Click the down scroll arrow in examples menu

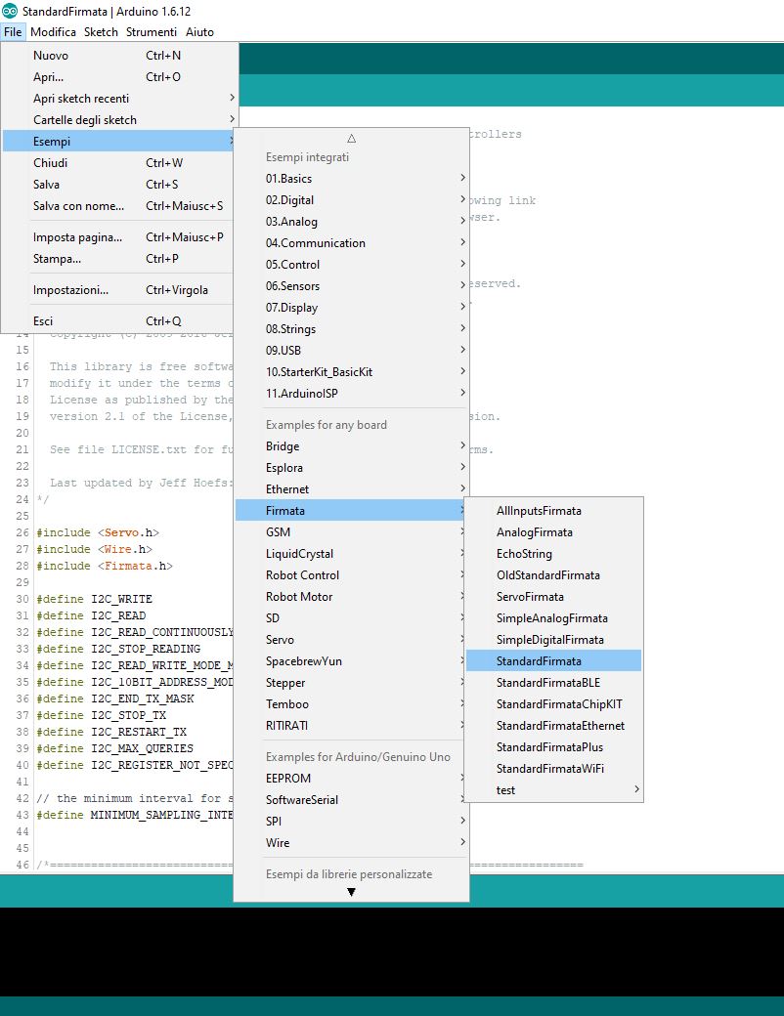(352, 892)
